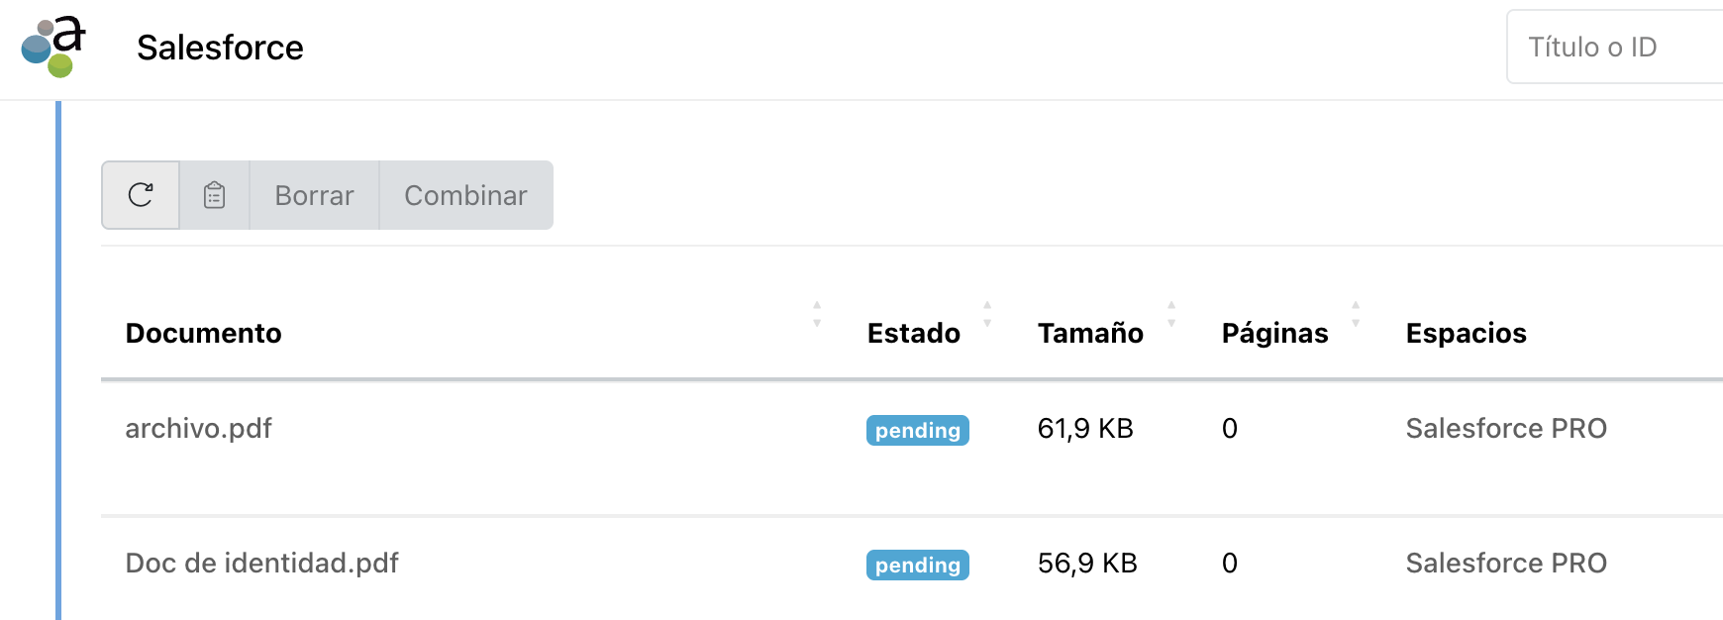Screen dimensions: 1723x620
Task: Open Doc de identidad.pdf document
Action: point(261,563)
